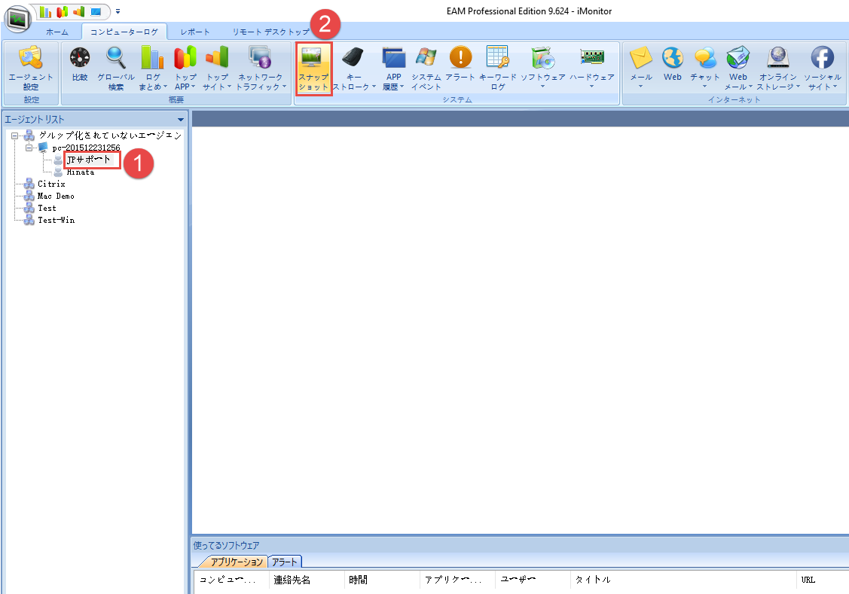This screenshot has width=849, height=594.
Task: Expand the ログまとめ dropdown arrow
Action: coord(164,87)
